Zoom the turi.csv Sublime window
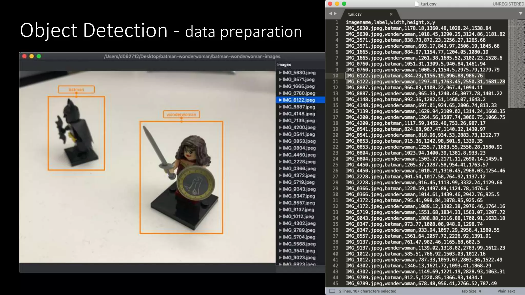The width and height of the screenshot is (525, 295). [x=344, y=4]
